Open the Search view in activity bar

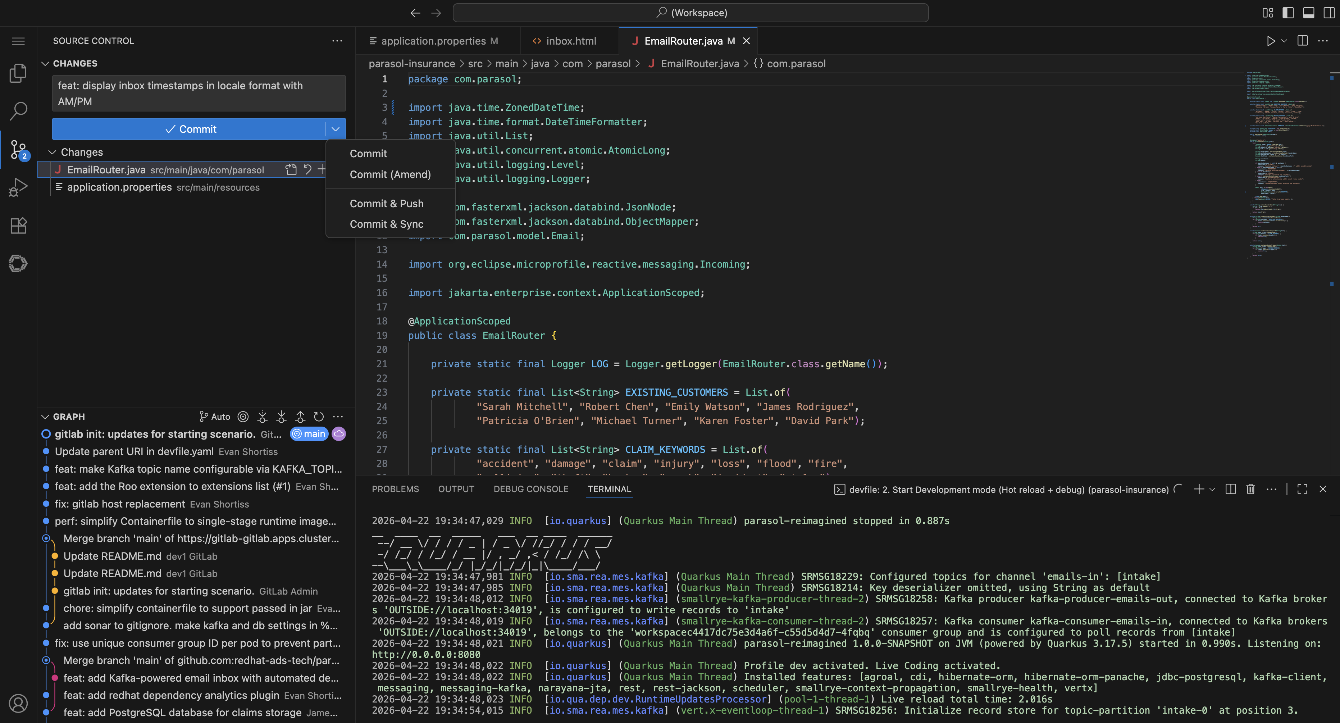click(x=18, y=111)
